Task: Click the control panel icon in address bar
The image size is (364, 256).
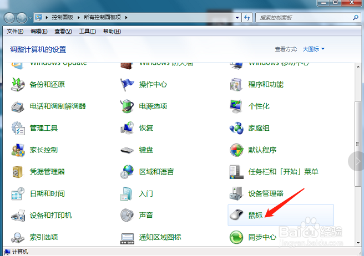Action: (39, 17)
